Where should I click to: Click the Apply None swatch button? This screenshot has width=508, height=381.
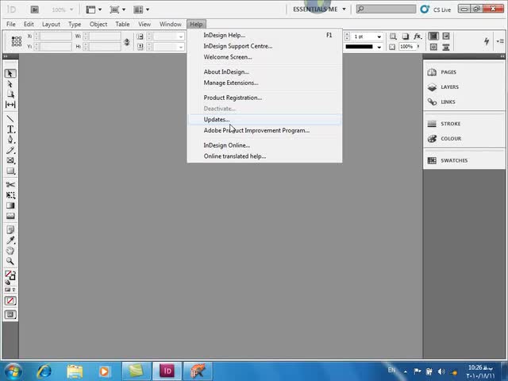click(x=10, y=301)
